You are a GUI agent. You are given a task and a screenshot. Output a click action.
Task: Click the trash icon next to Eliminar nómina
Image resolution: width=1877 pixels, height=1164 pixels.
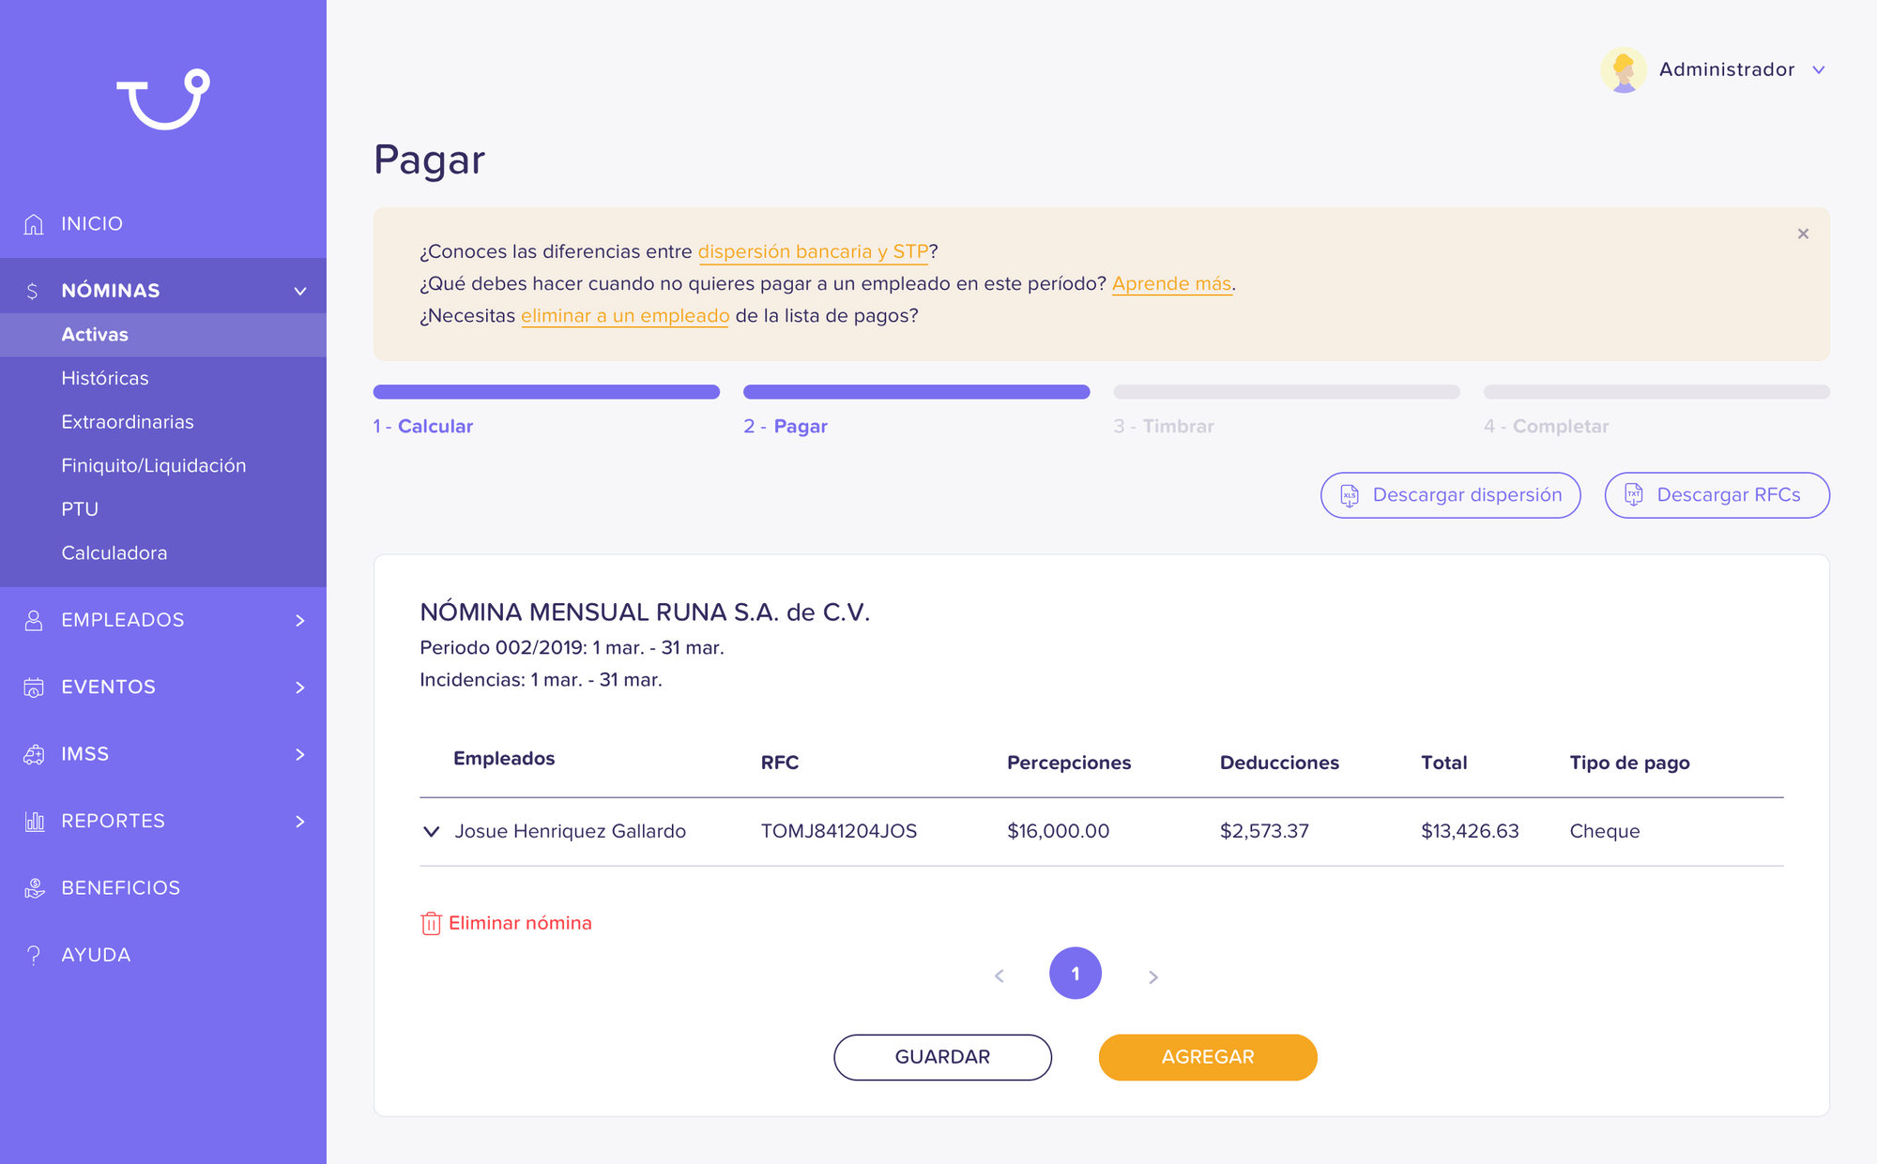(430, 923)
